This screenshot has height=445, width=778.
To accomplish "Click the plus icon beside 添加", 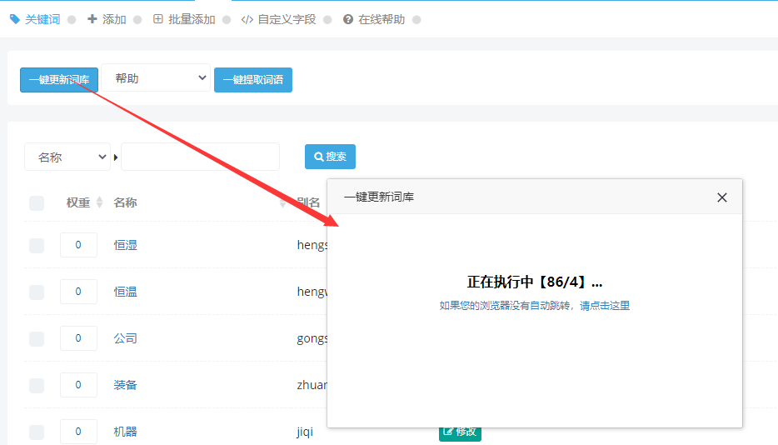I will 92,19.
